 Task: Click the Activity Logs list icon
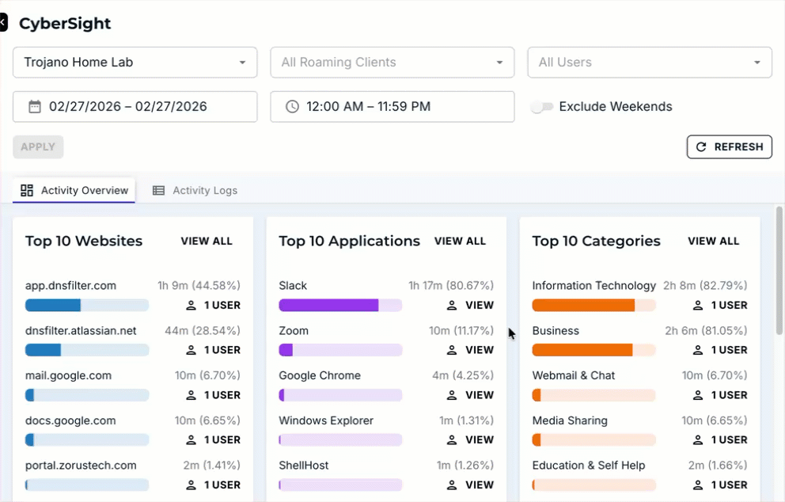point(159,191)
